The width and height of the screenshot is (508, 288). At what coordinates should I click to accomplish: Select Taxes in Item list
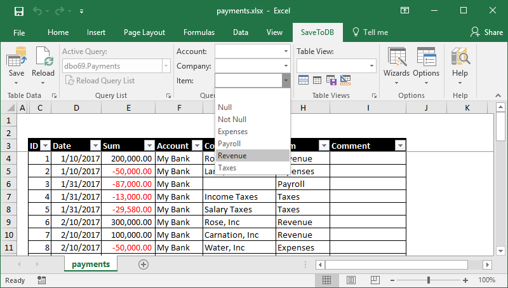click(252, 168)
